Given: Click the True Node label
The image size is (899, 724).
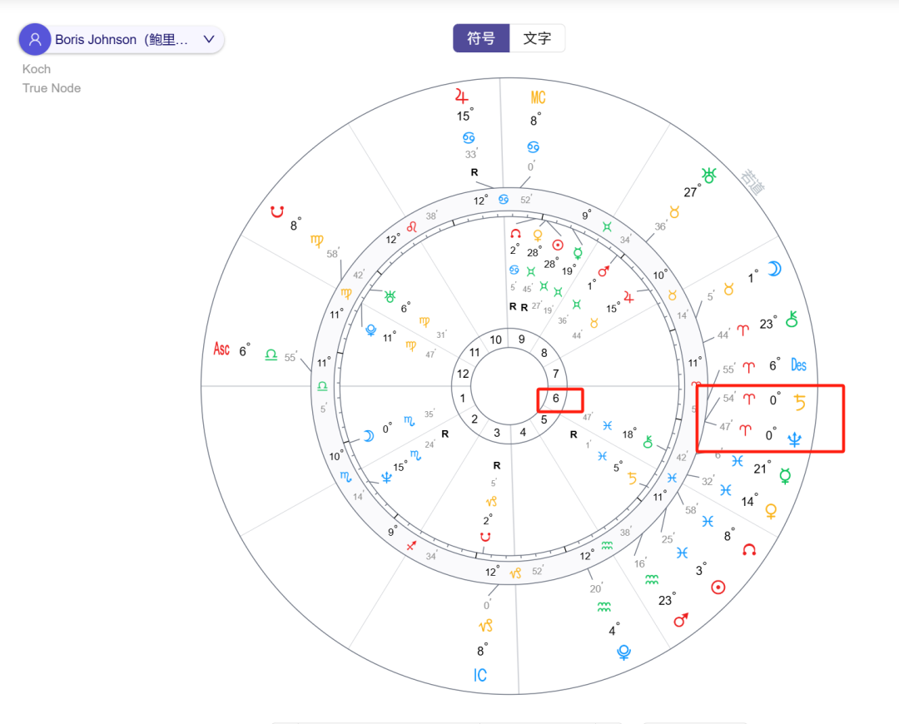Looking at the screenshot, I should 52,87.
